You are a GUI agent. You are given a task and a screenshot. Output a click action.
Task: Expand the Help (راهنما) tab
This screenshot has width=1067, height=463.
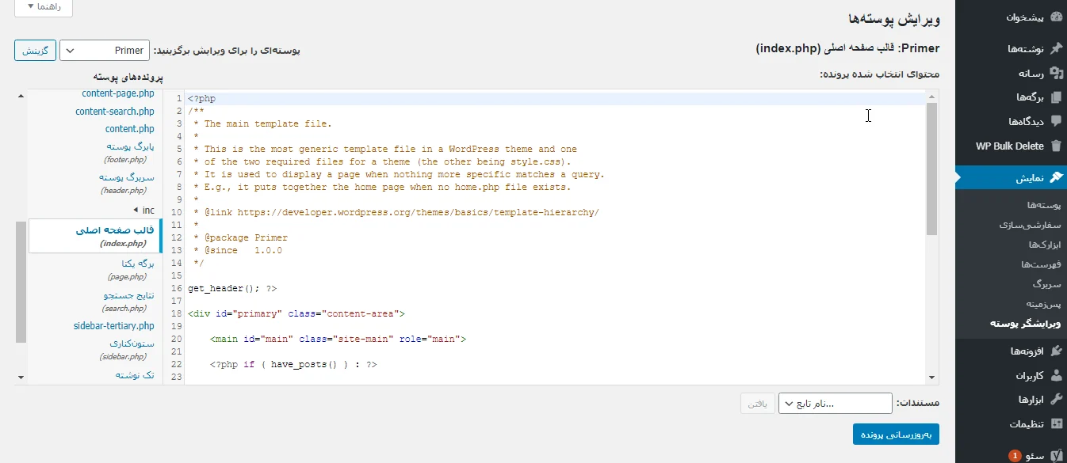pyautogui.click(x=44, y=7)
